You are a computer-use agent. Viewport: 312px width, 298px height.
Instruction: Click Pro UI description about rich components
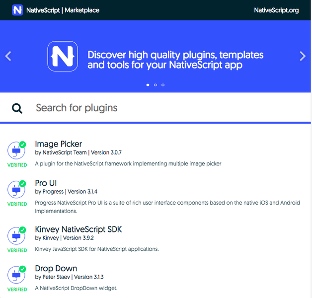167,207
